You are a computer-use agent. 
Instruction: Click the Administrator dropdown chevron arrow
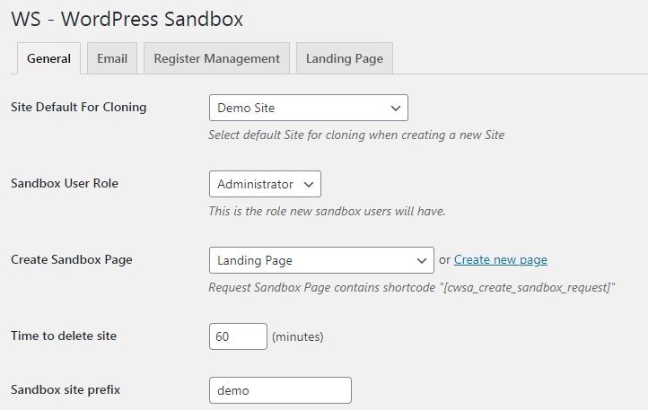(309, 184)
